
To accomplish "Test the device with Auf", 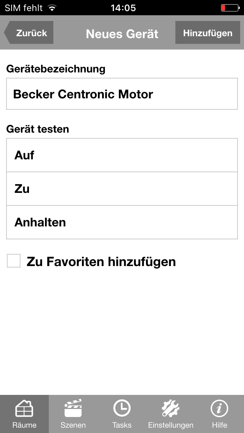I will point(122,155).
